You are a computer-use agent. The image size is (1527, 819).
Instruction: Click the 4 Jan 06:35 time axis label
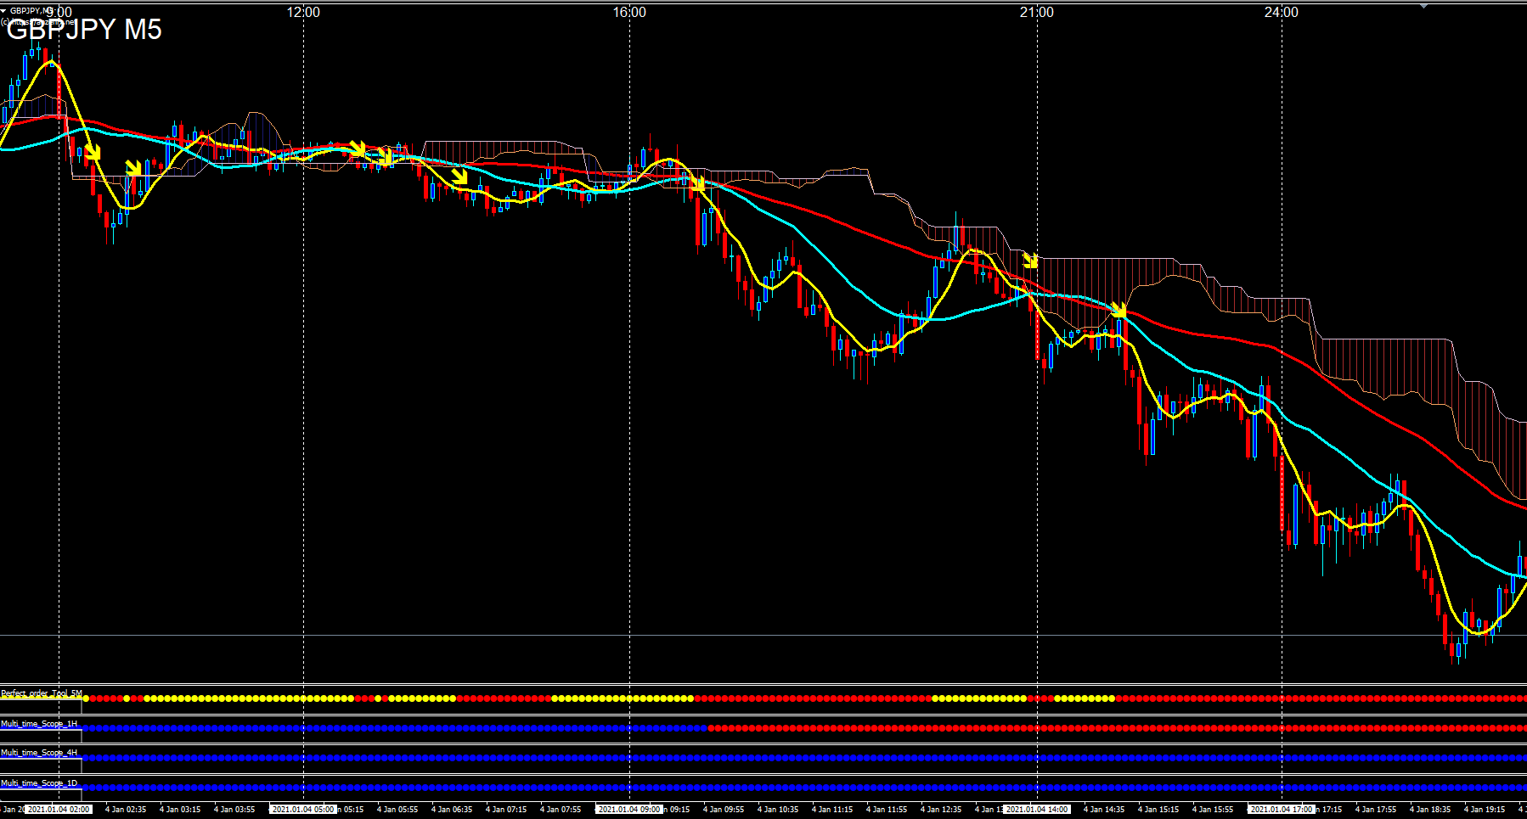(x=452, y=810)
